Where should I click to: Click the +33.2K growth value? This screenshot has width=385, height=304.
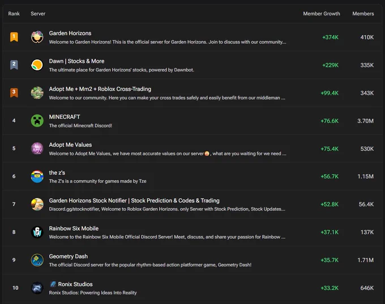coord(330,288)
